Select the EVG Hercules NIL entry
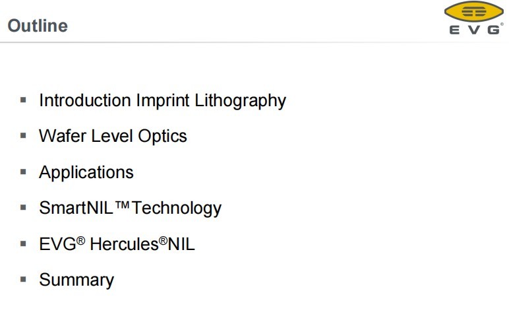Viewport: 509px width, 318px height. [117, 244]
